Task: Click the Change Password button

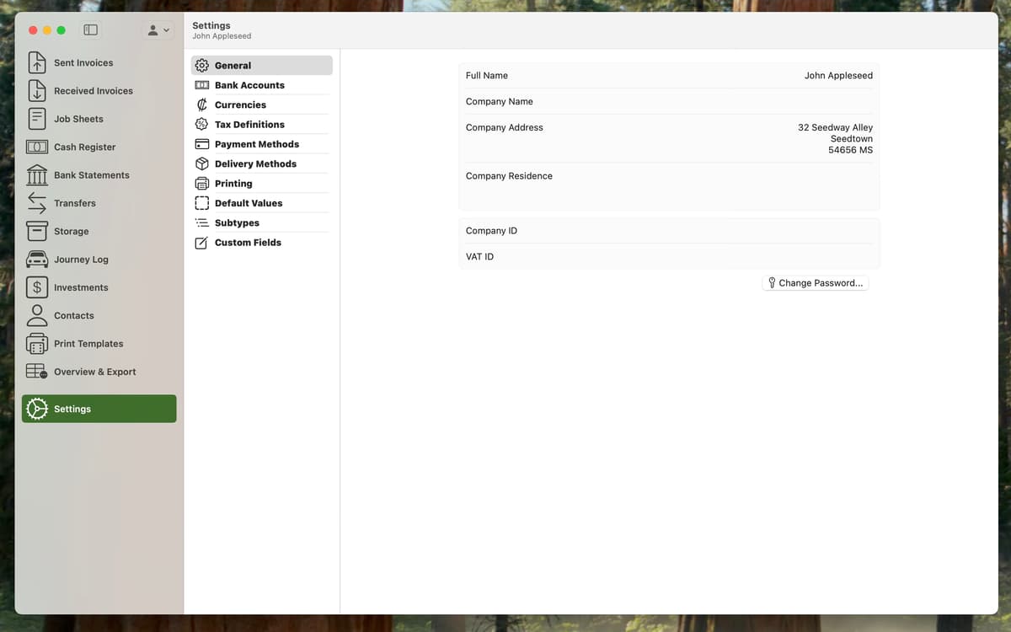Action: [x=815, y=283]
